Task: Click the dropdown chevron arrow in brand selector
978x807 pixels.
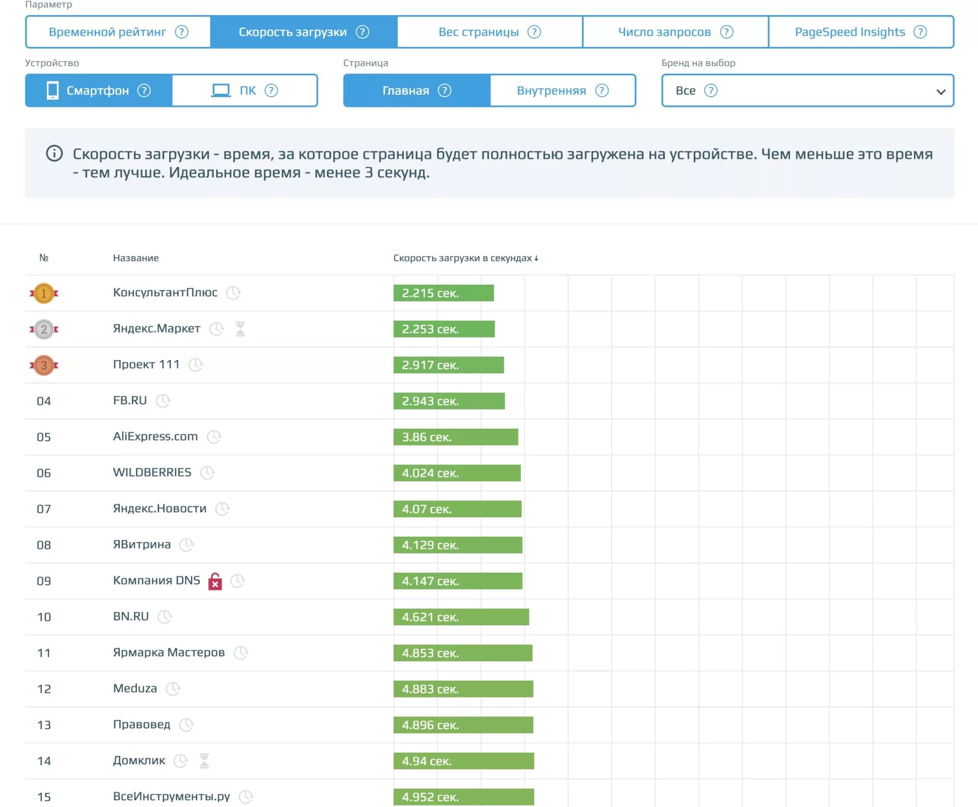Action: (x=940, y=92)
